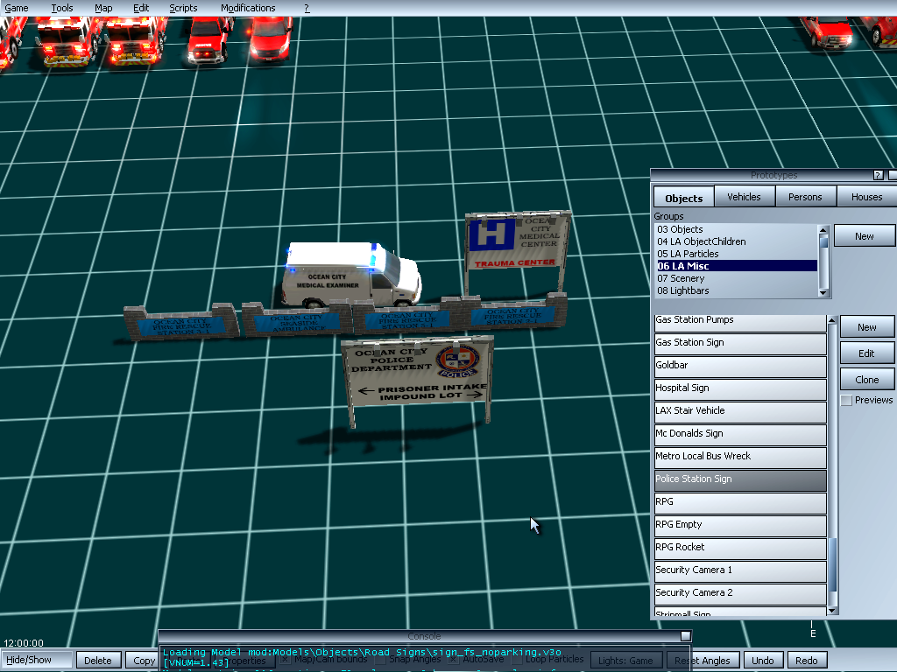Click New button beside the prototype list
Screen dimensions: 897x672
(866, 327)
